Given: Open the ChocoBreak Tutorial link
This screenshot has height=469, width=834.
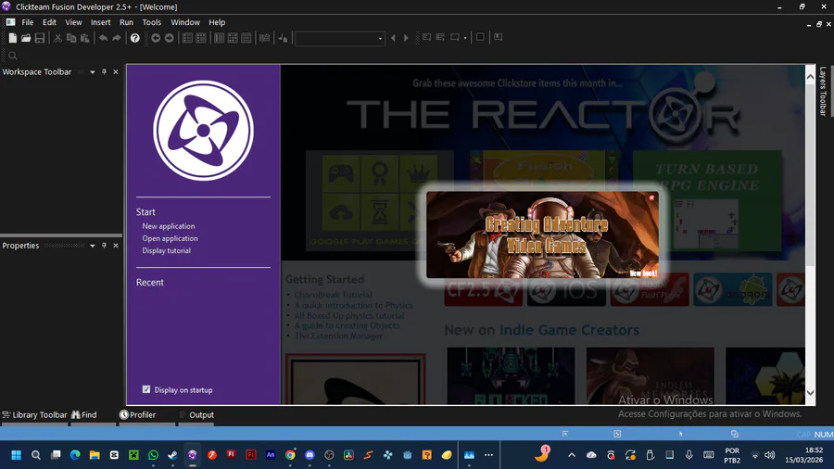Looking at the screenshot, I should coord(333,295).
